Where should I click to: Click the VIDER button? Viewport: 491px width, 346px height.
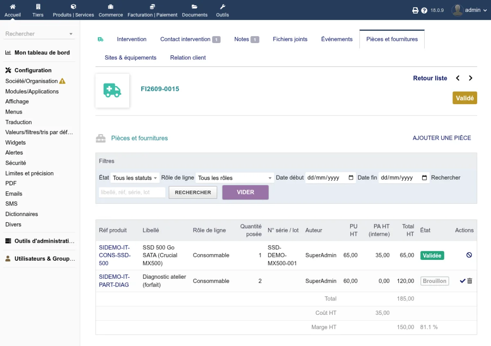[x=245, y=192]
